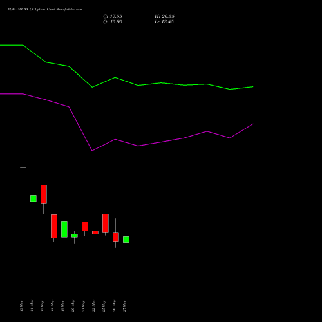Image resolution: width=322 pixels, height=322 pixels.
Task: Click the 18 May date label
Action: (x=52, y=306)
